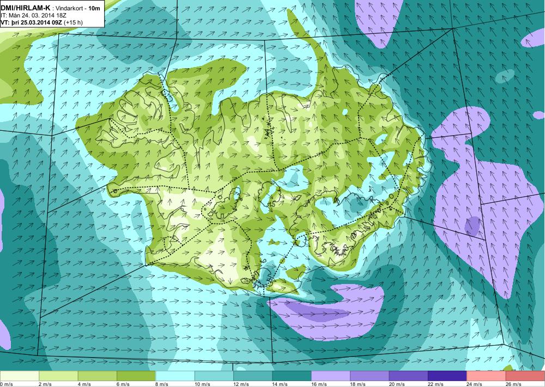The width and height of the screenshot is (545, 387).
Task: Click the red legend swatch above 26 m/s
Action: point(525,376)
